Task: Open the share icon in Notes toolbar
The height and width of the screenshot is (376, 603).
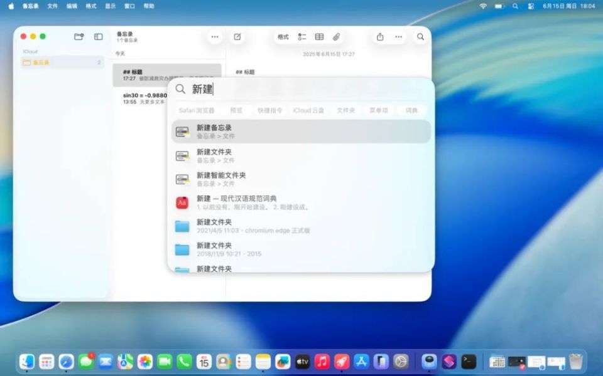Action: [380, 37]
